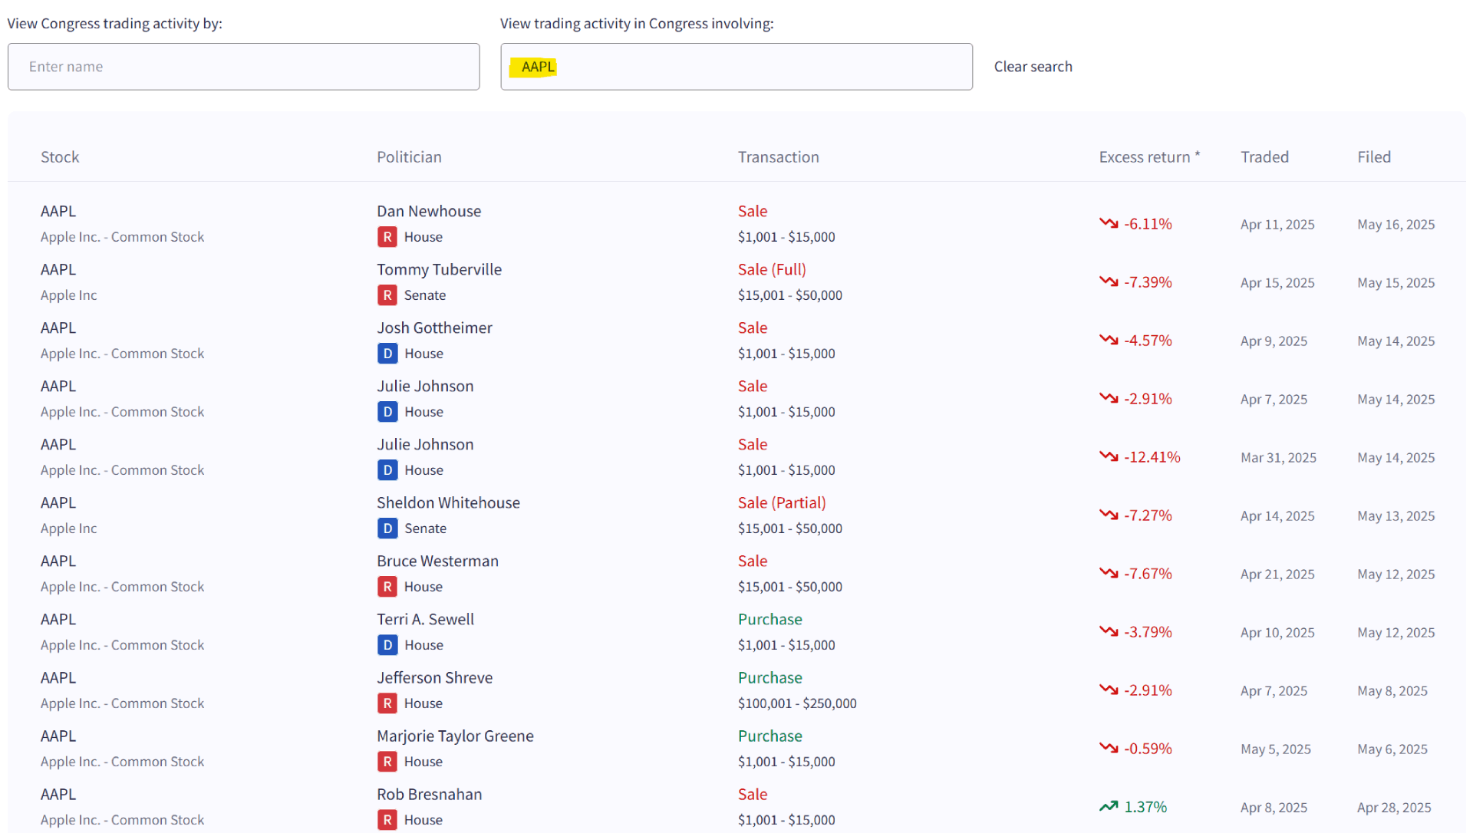The height and width of the screenshot is (833, 1473).
Task: Click the Apr 21, 2025 traded date
Action: point(1277,575)
